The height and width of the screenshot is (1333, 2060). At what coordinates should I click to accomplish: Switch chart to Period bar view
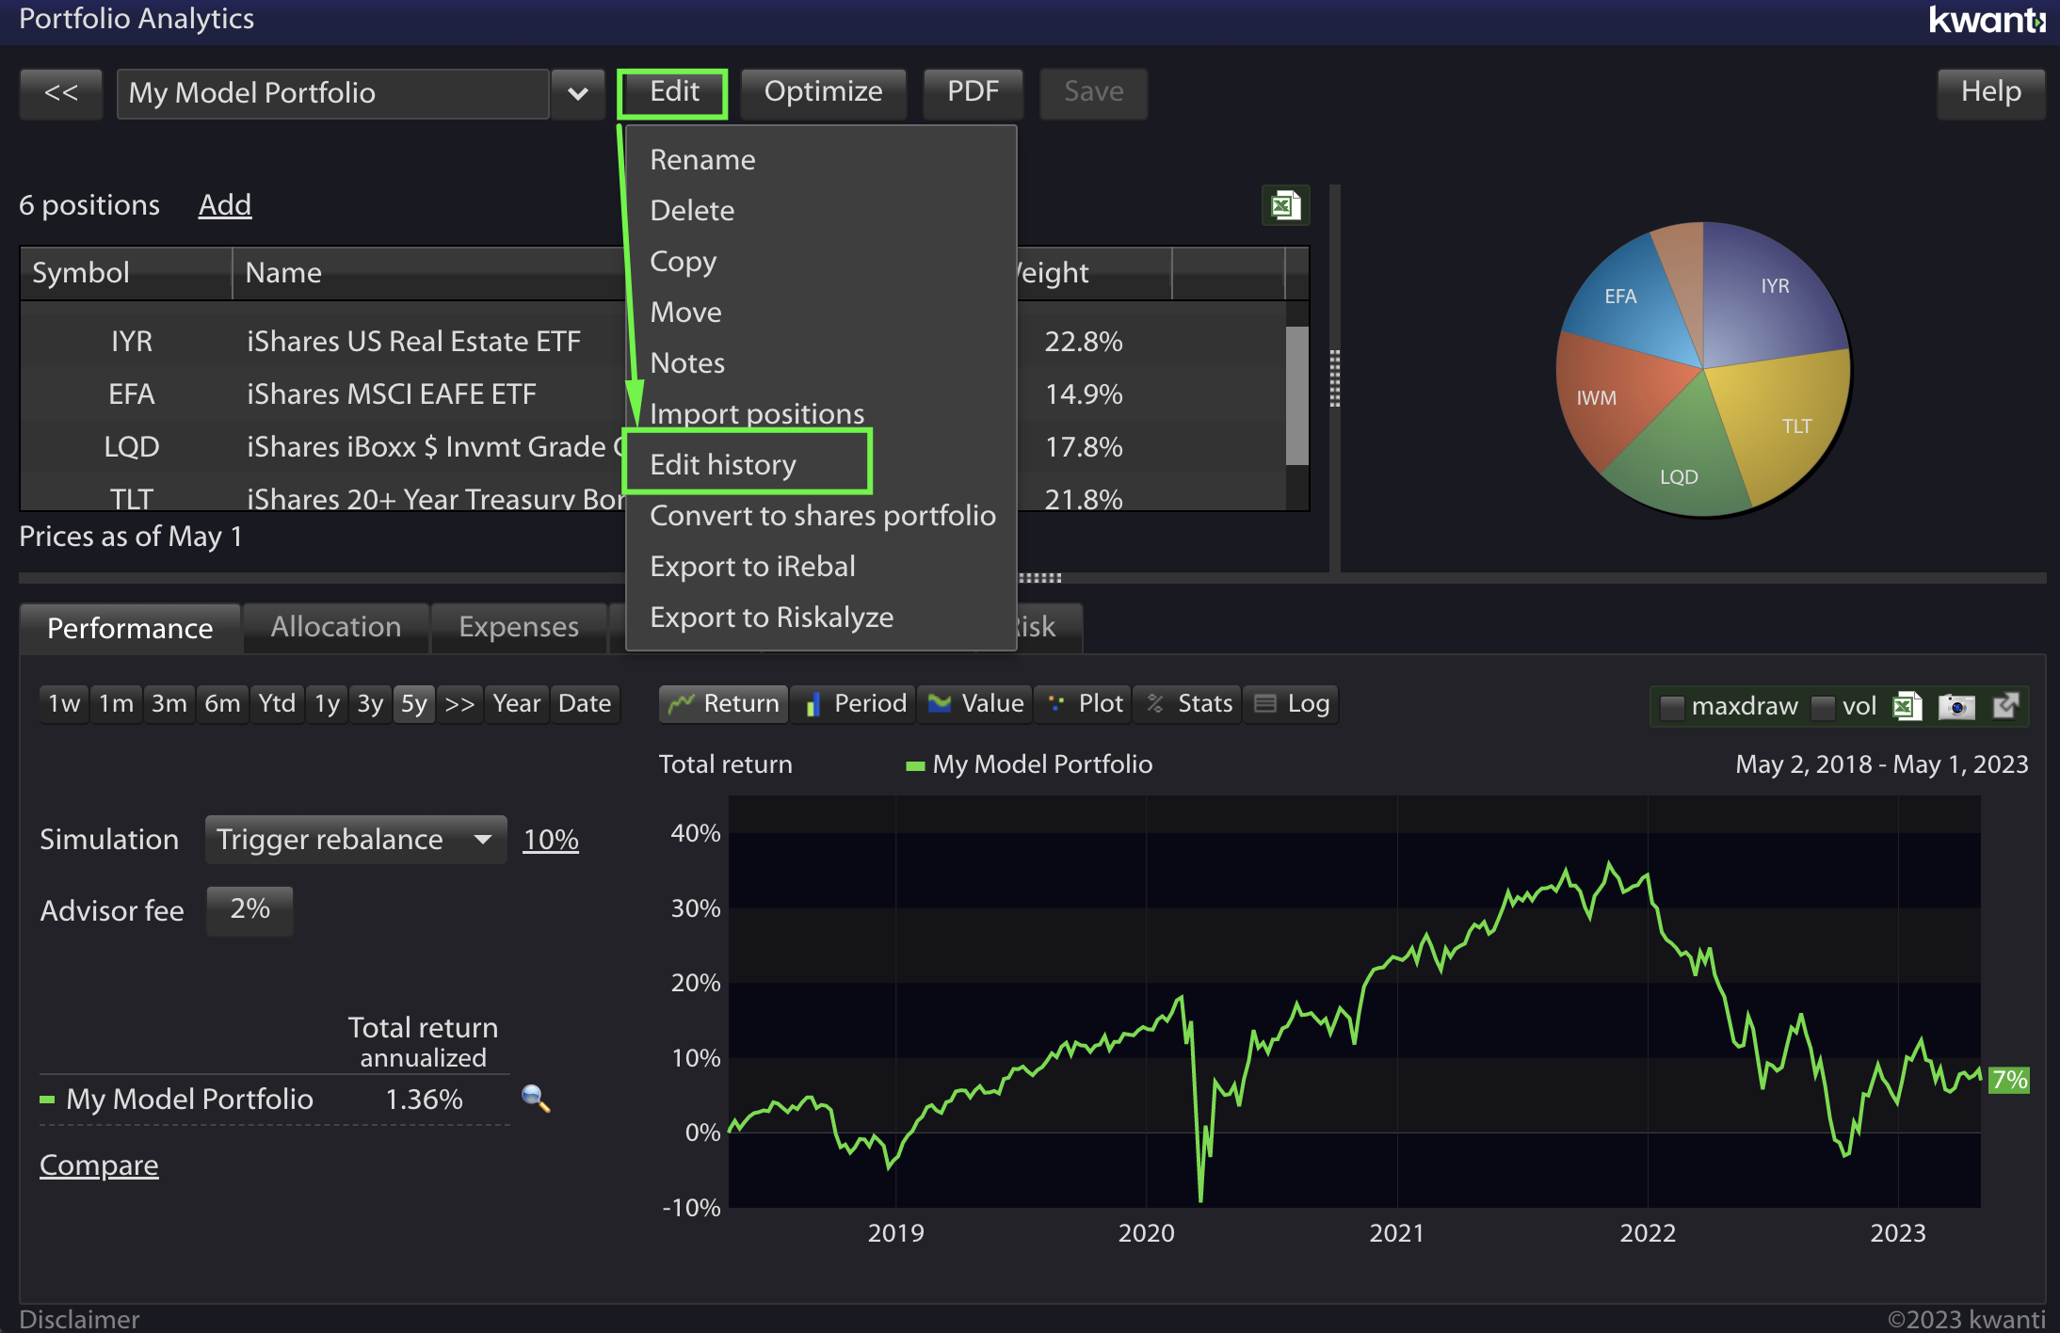click(x=855, y=703)
